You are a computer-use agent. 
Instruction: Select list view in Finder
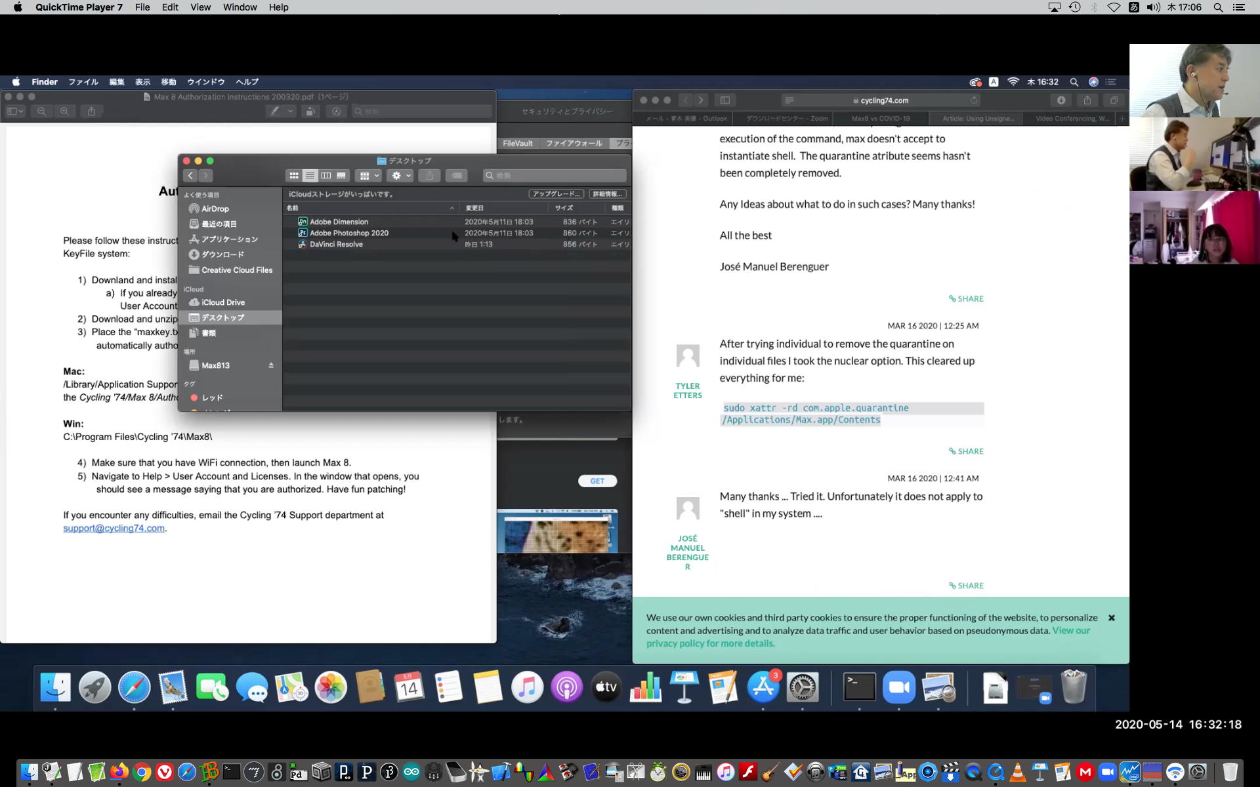click(310, 176)
